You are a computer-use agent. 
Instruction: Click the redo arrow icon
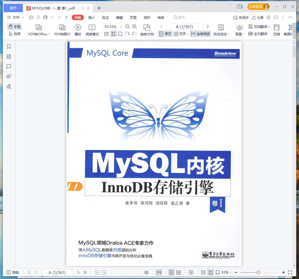(59, 17)
